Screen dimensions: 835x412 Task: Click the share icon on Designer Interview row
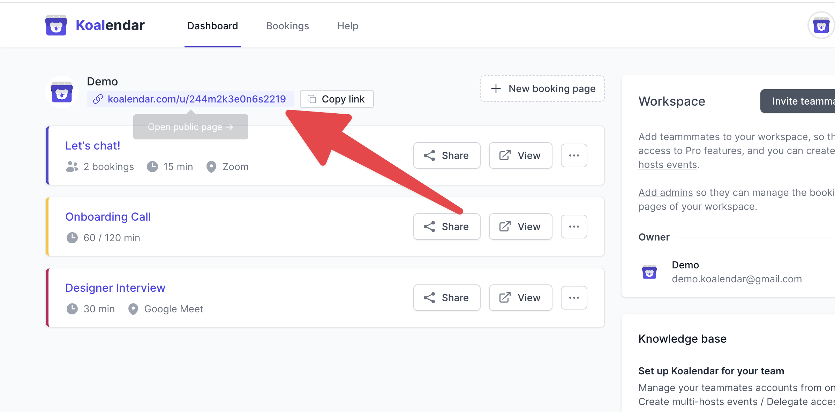tap(429, 298)
